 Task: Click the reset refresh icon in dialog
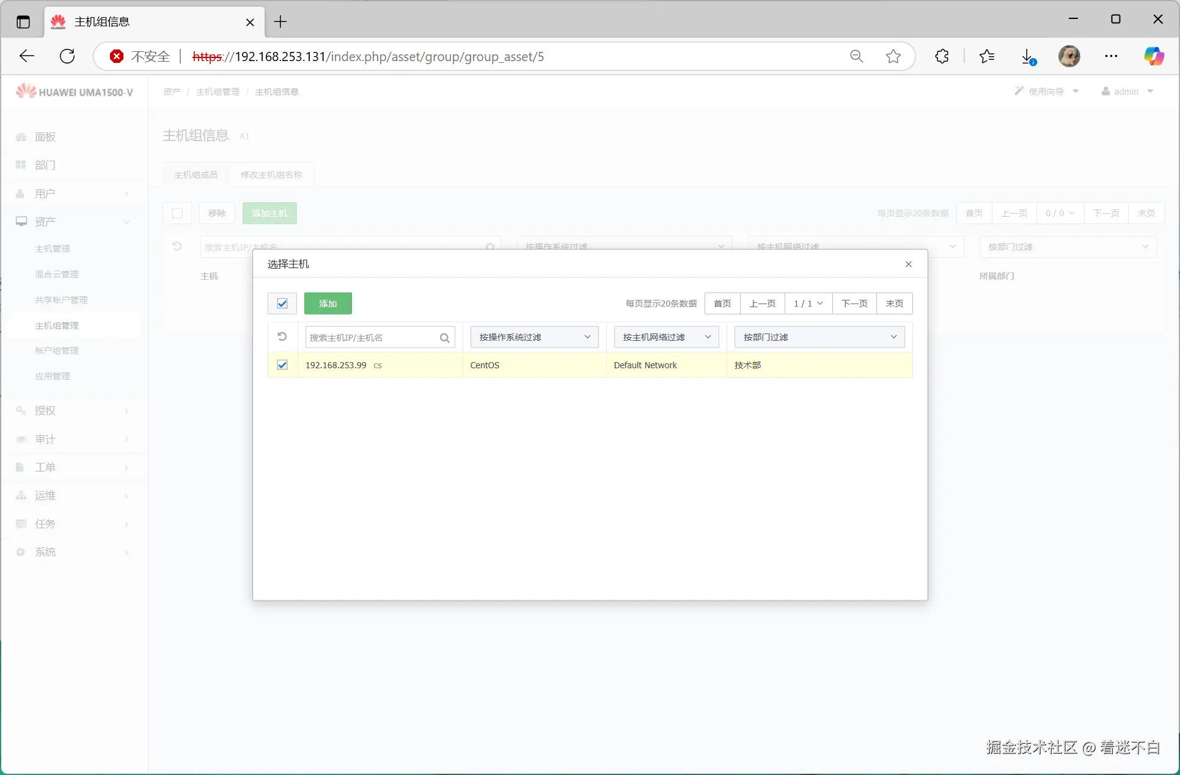[x=282, y=337]
